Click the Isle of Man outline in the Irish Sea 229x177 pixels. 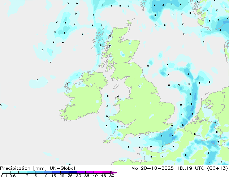(116, 86)
